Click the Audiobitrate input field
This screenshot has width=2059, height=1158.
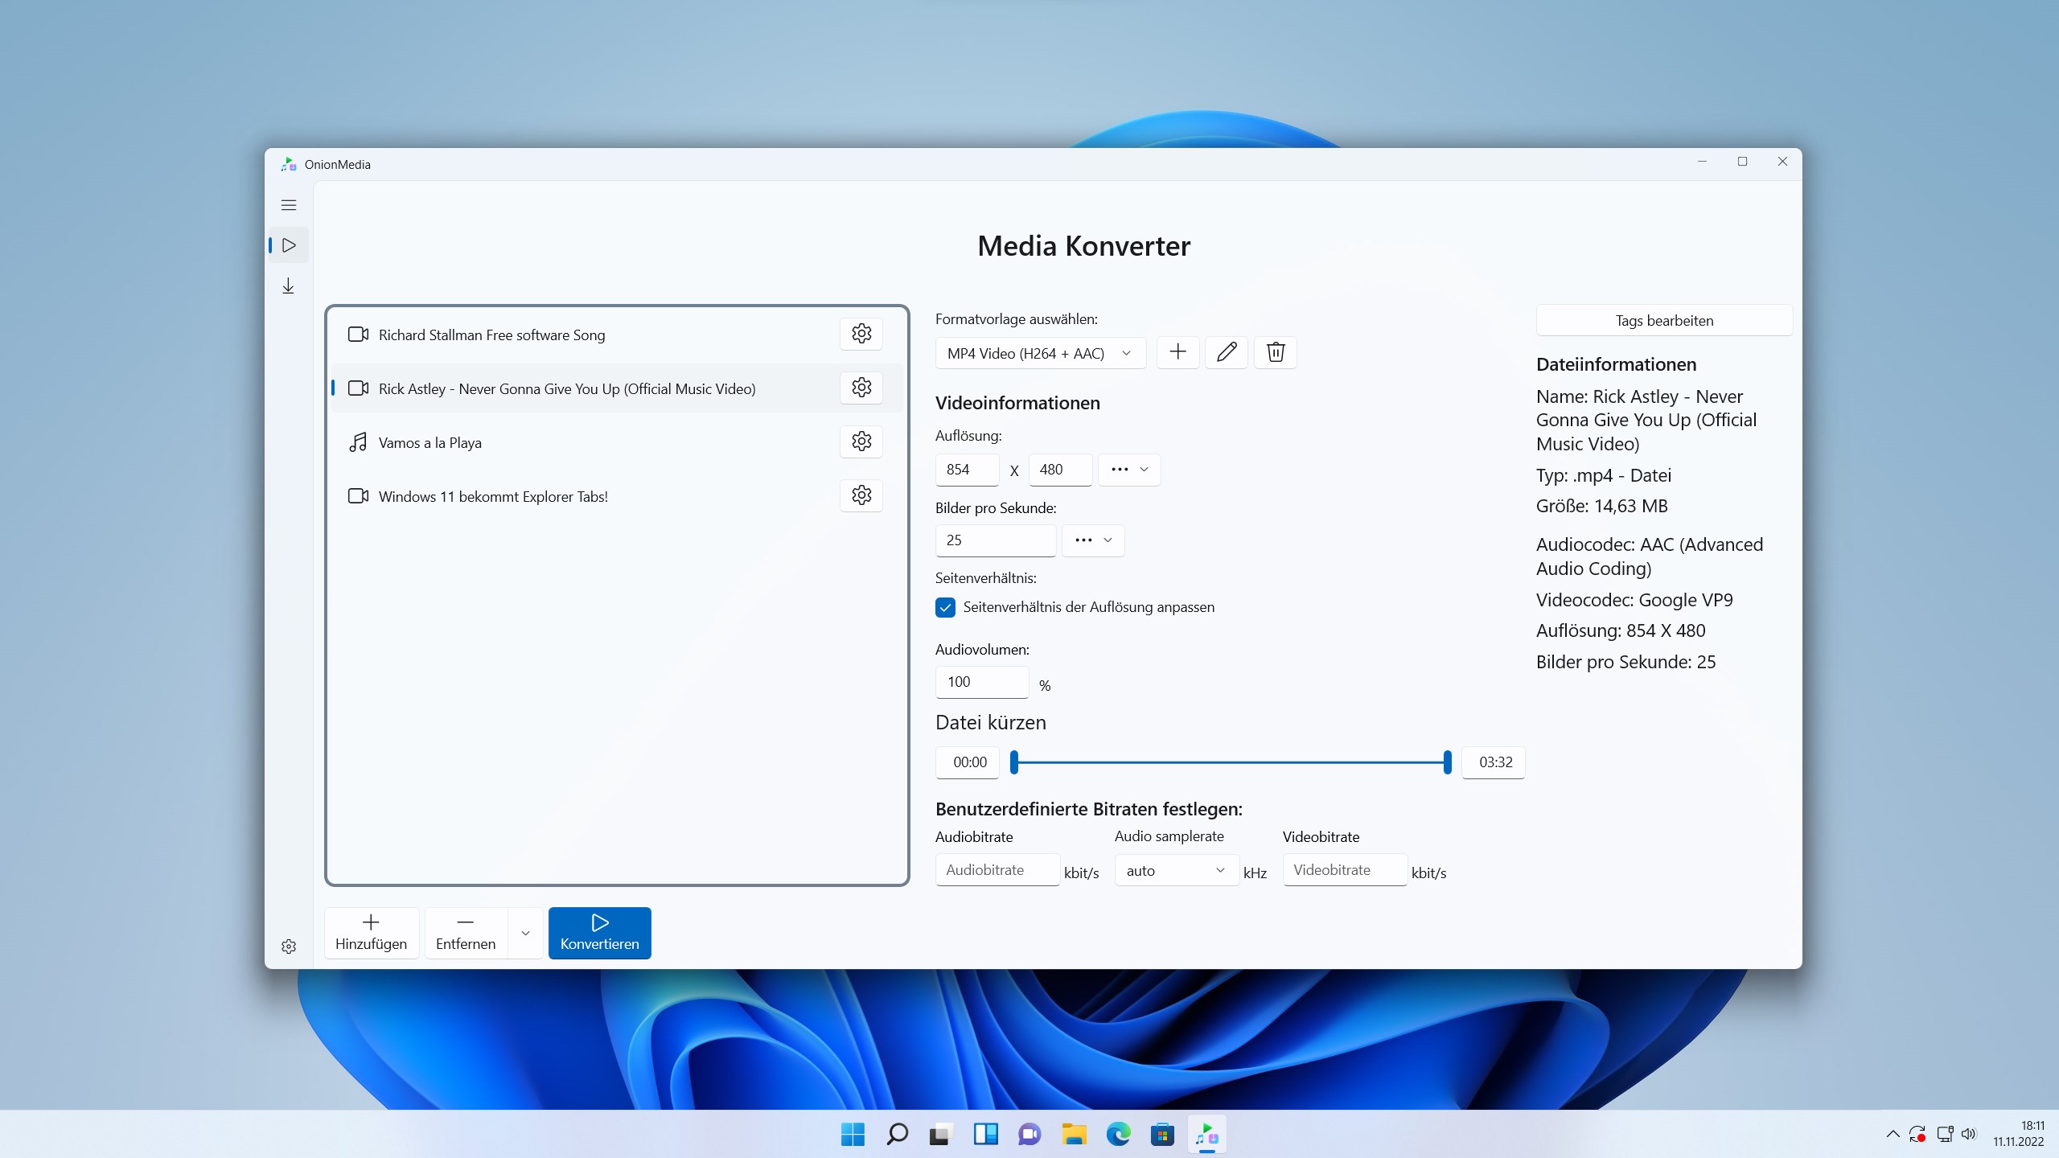click(997, 870)
